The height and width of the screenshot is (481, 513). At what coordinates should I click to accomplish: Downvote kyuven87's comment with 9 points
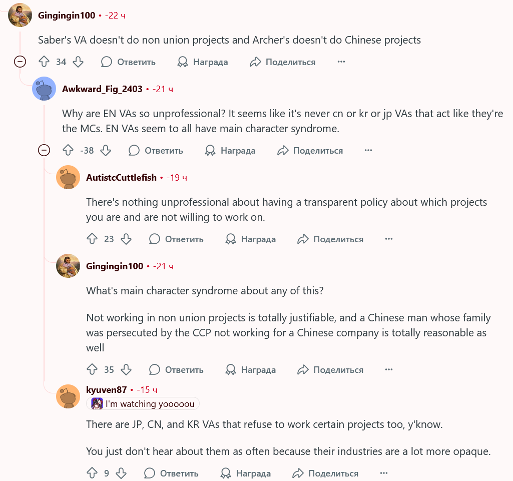pos(121,473)
